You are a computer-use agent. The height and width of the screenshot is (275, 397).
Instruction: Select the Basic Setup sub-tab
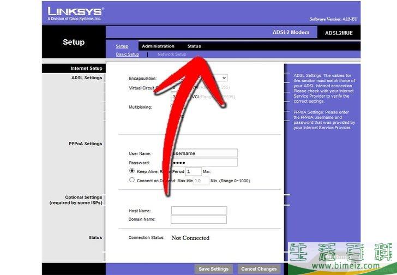coord(128,54)
